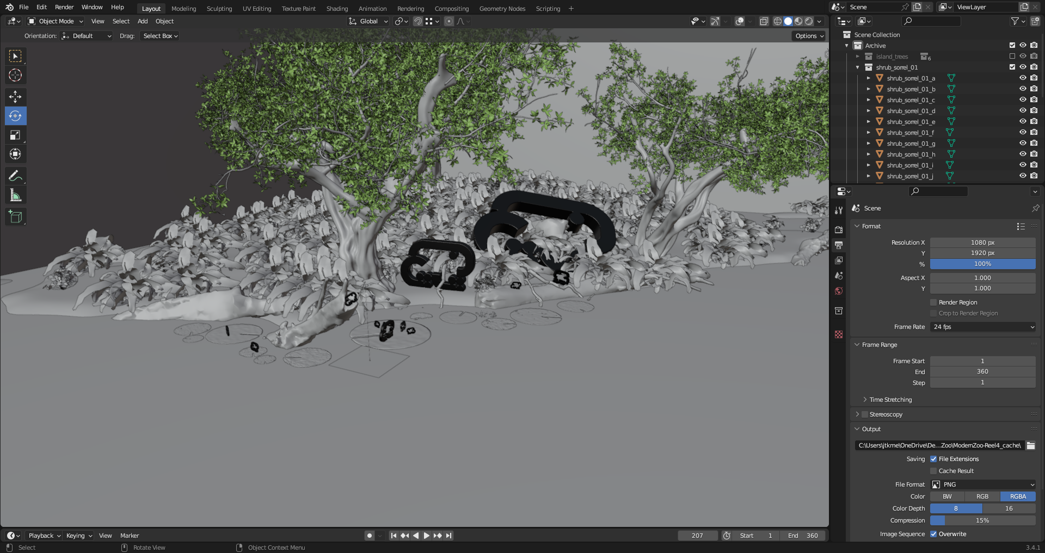Enable the Render Region checkbox
The height and width of the screenshot is (553, 1045).
tap(933, 302)
